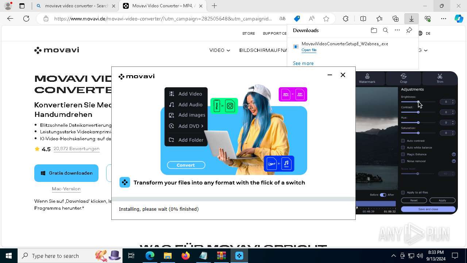Open WinRAR from the taskbar
Viewport: 467px width, 263px height.
221,256
